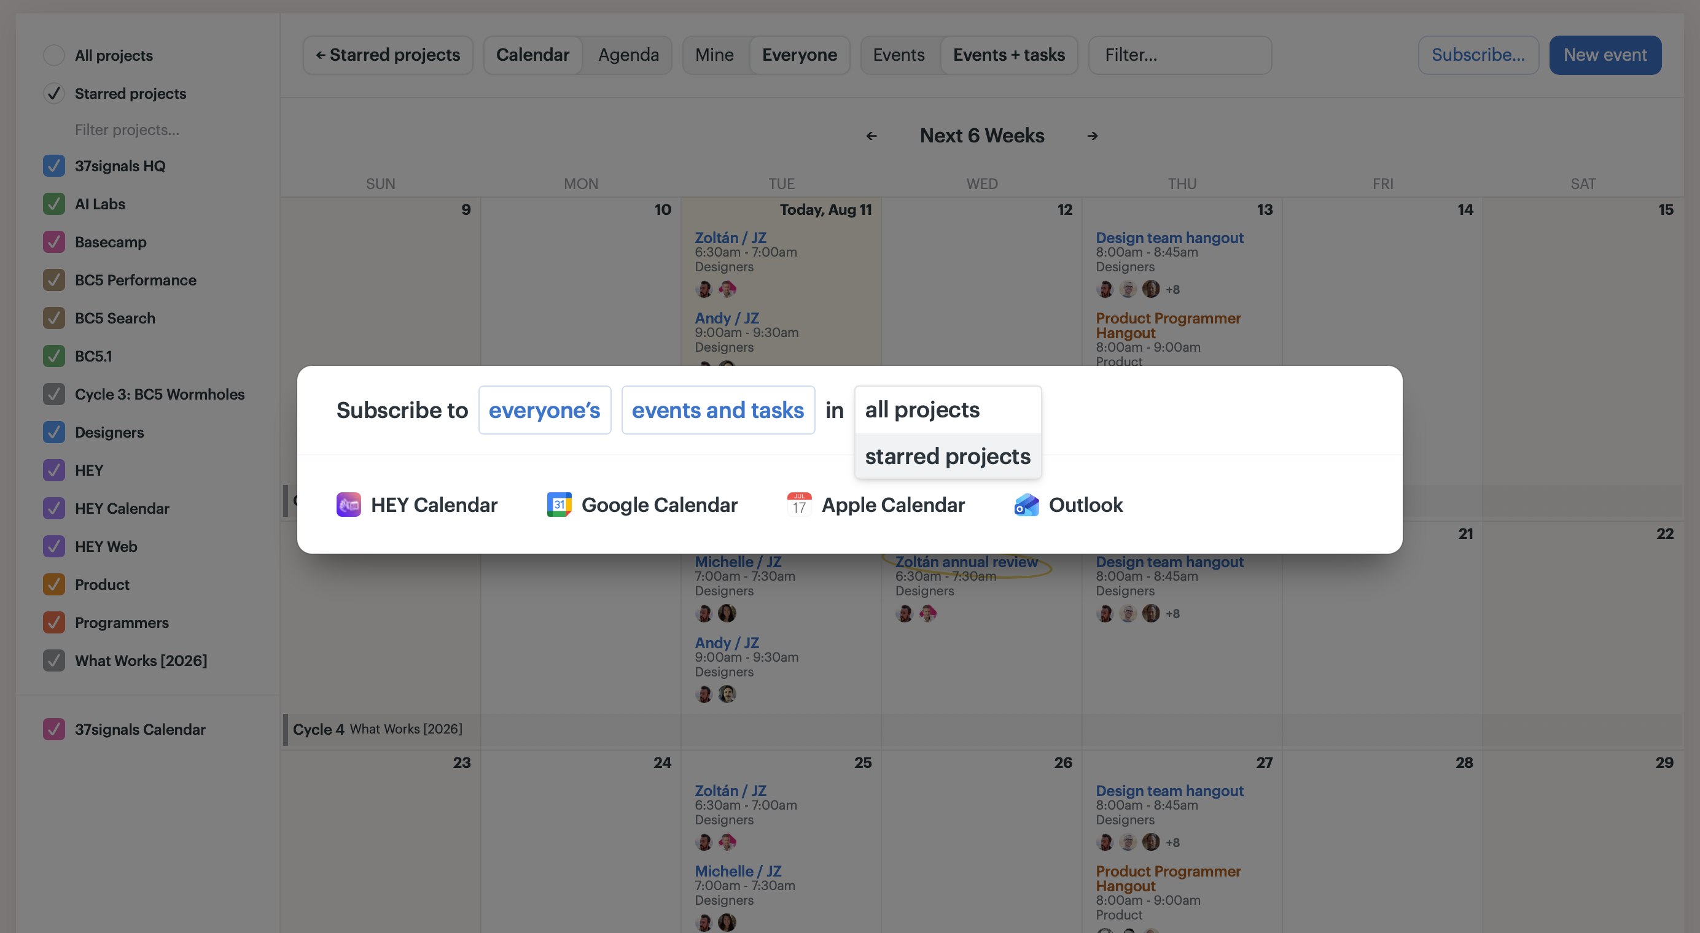1700x933 pixels.
Task: Select the Starred projects radio button
Action: click(54, 94)
